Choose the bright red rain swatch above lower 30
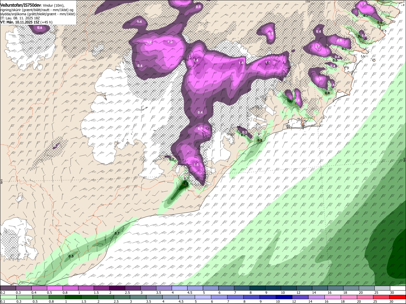The height and width of the screenshot is (304, 406). [x=398, y=297]
